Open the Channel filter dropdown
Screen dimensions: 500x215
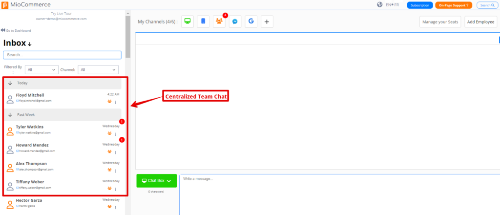[x=98, y=69]
